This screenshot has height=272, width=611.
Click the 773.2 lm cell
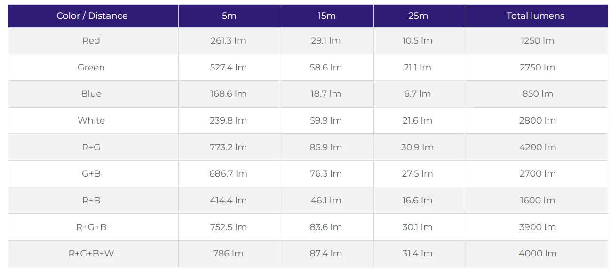tap(228, 147)
